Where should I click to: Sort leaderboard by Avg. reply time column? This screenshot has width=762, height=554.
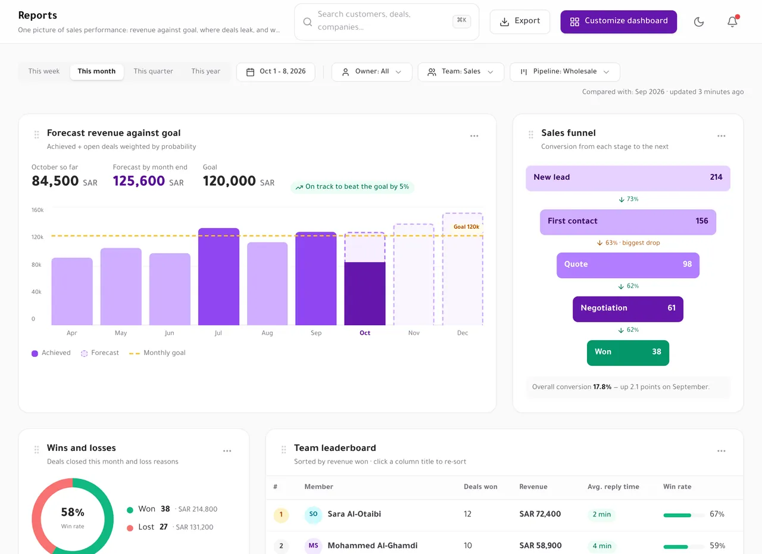tap(613, 487)
